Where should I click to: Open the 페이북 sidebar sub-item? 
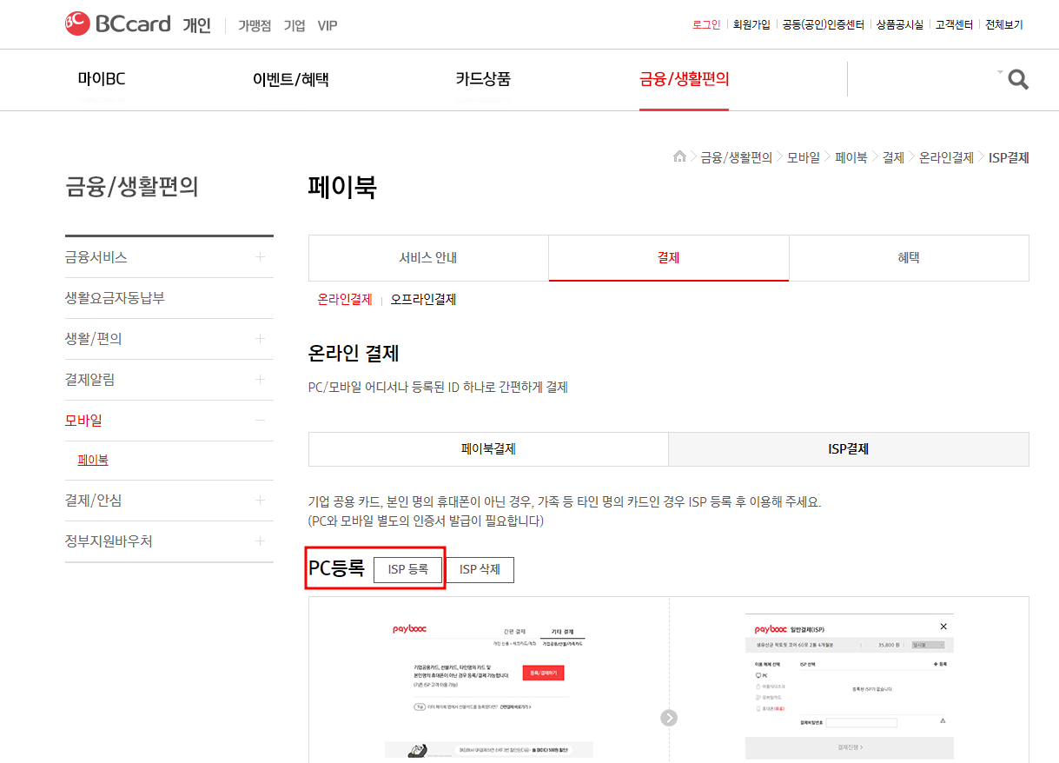click(x=93, y=461)
